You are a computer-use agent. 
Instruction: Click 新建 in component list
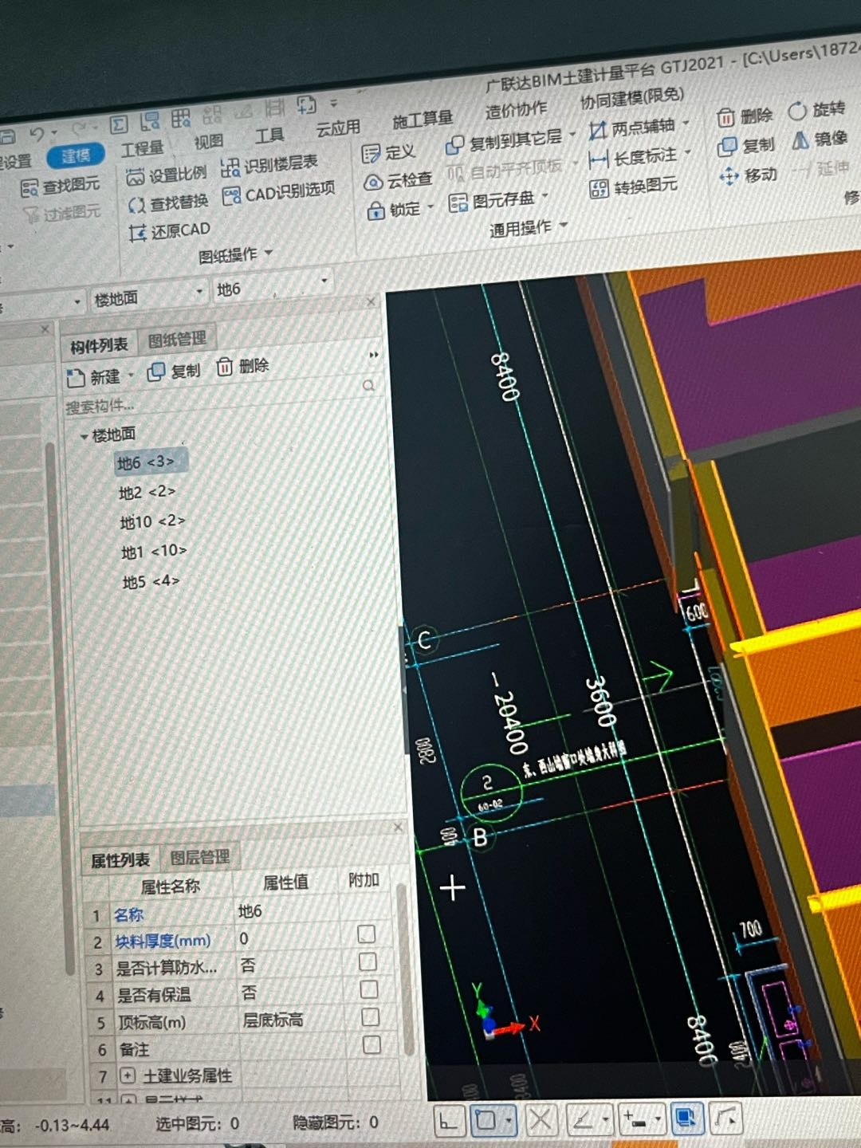(x=94, y=376)
